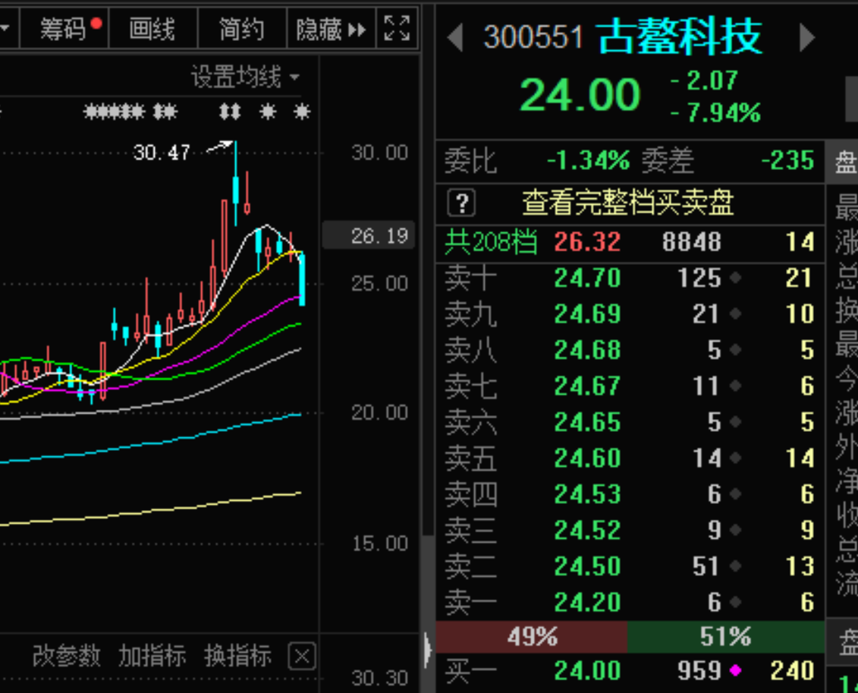Go to previous stock using left arrow
Screen dimensions: 858x693
(454, 38)
